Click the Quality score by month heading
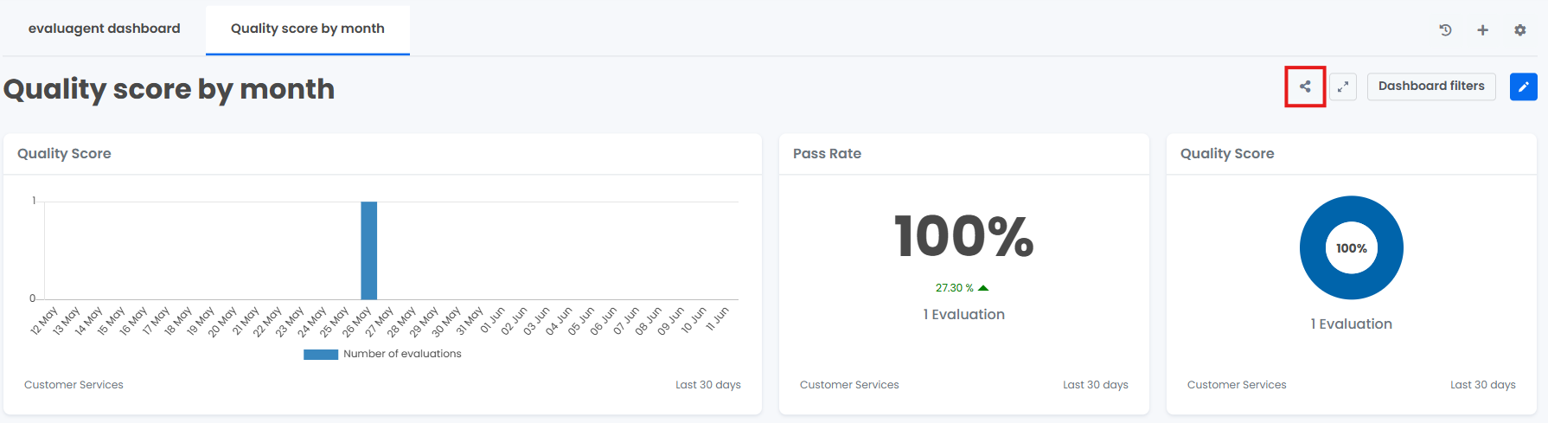Viewport: 1548px width, 423px height. pyautogui.click(x=170, y=89)
